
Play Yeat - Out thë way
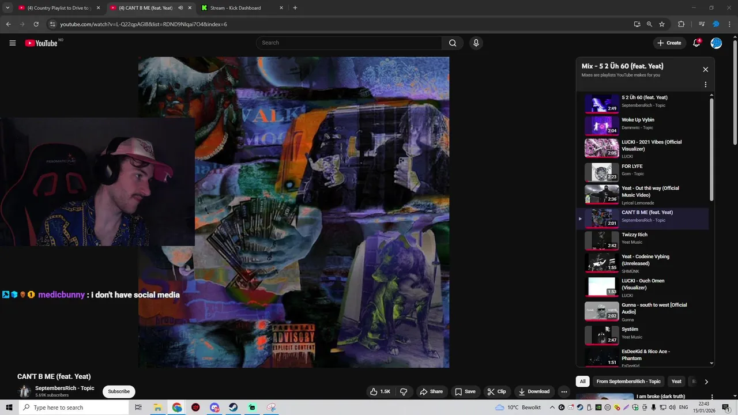coord(642,195)
